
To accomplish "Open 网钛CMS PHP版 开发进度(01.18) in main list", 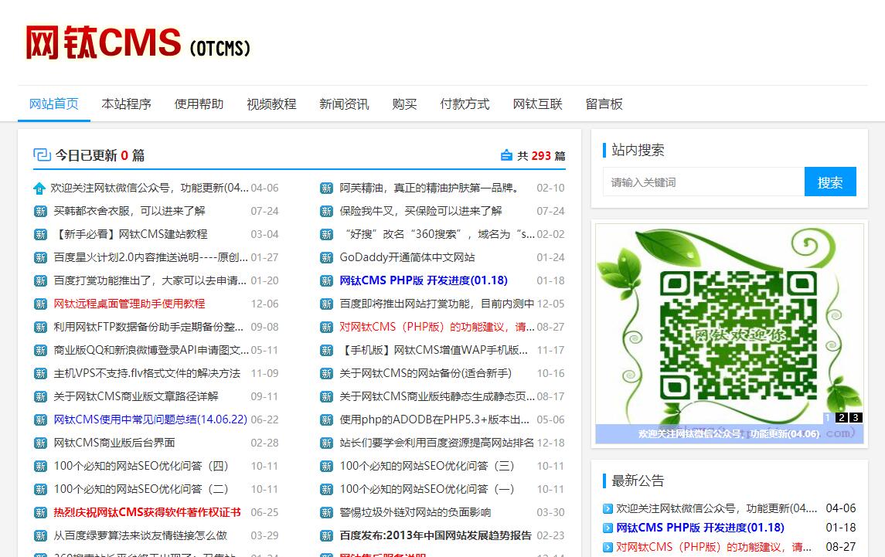I will pos(424,280).
